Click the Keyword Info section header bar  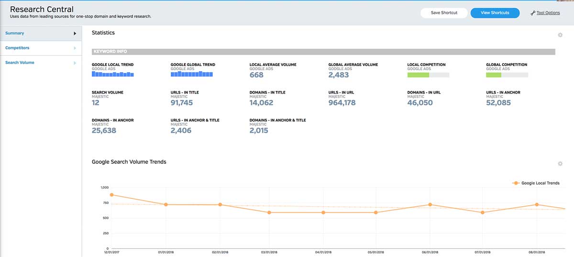(x=323, y=52)
